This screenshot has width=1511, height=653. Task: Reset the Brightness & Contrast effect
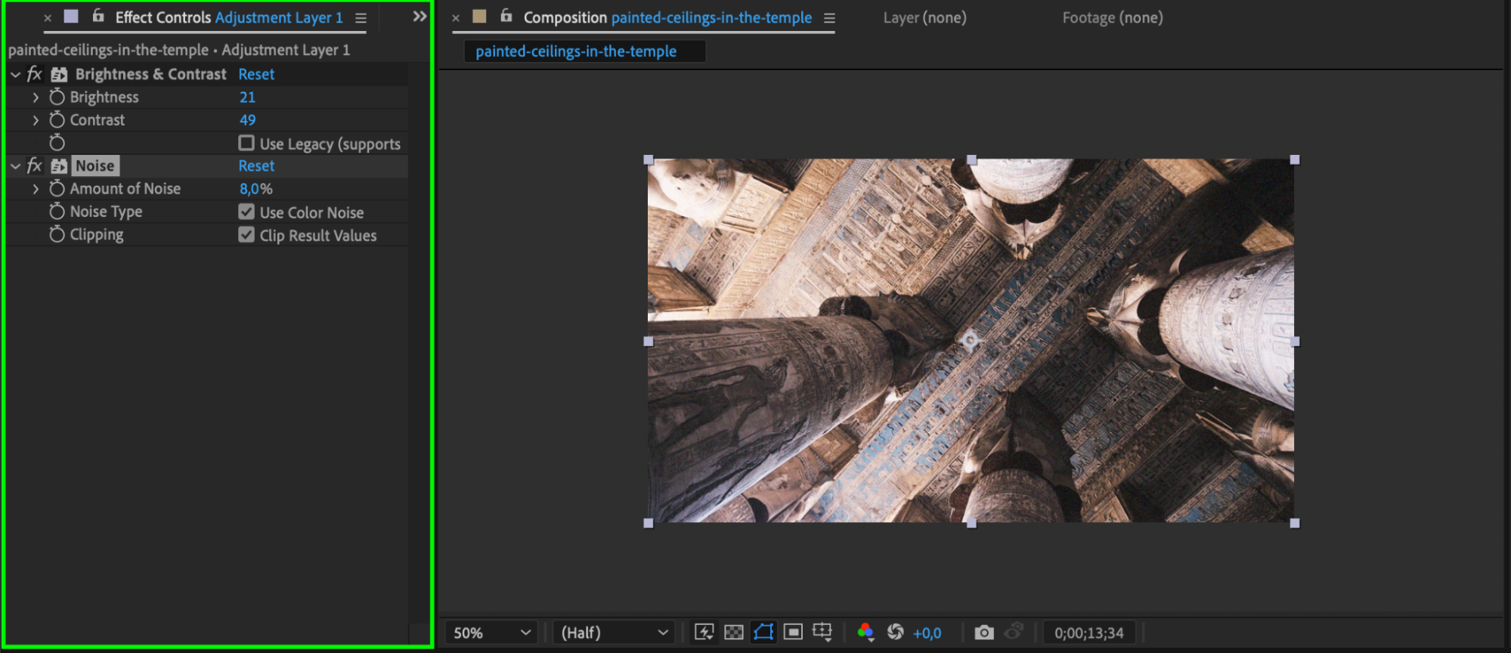pos(256,74)
